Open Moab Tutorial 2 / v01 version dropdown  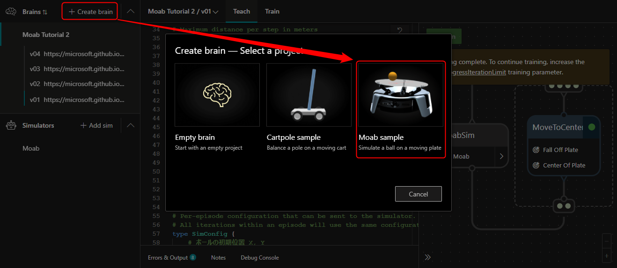coord(183,12)
